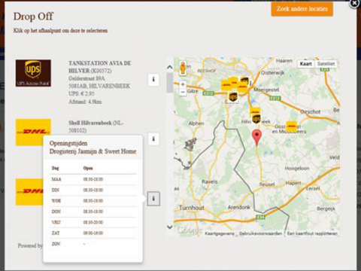Switch the map to Satelliet view
This screenshot has width=361, height=271.
tap(326, 64)
